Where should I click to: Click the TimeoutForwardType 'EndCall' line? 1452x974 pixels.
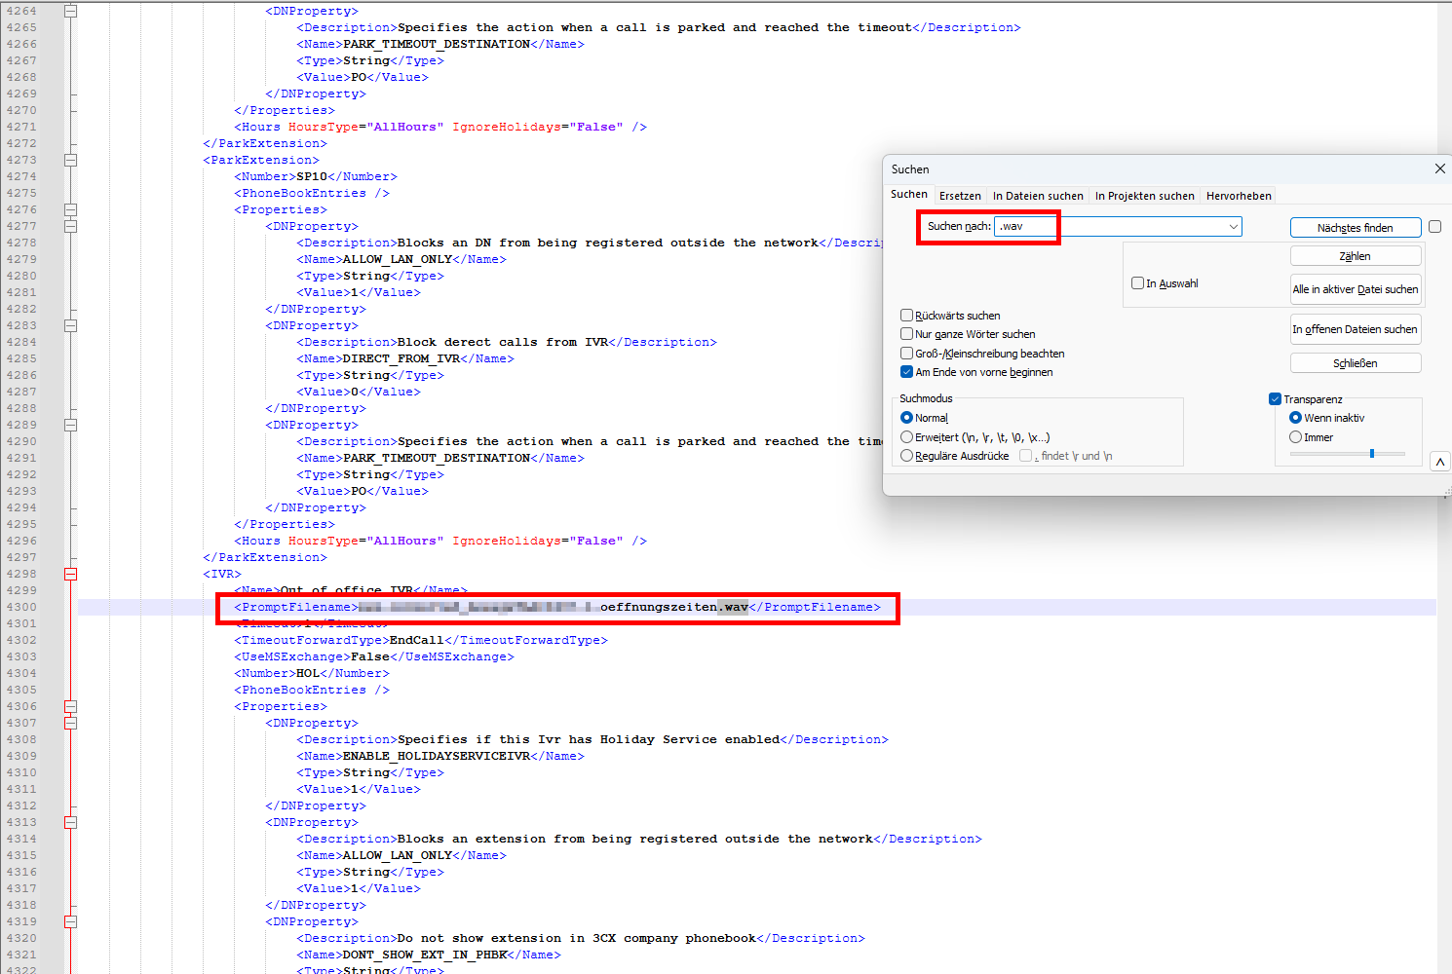pyautogui.click(x=421, y=640)
